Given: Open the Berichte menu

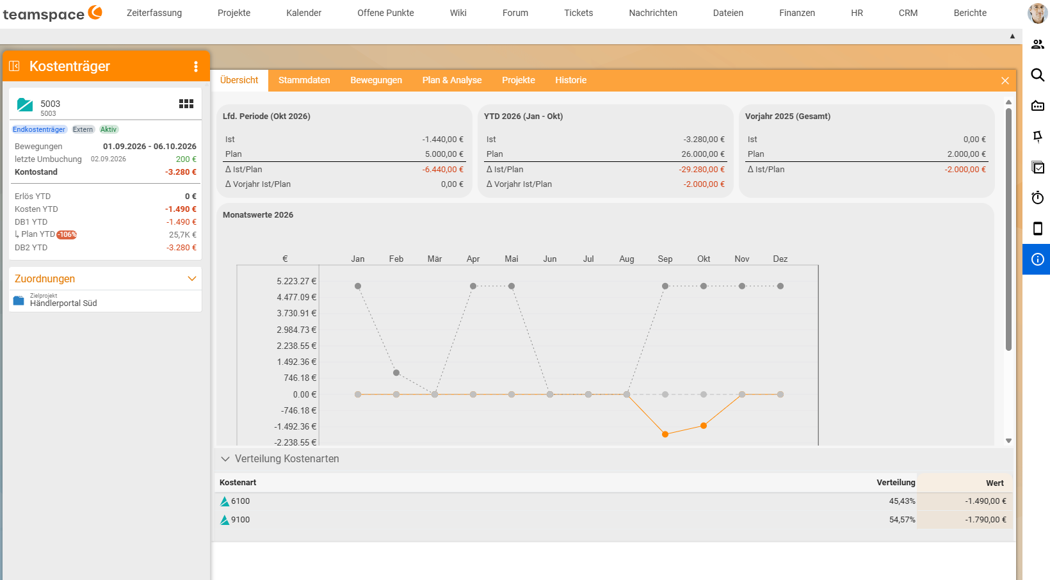Looking at the screenshot, I should 970,13.
